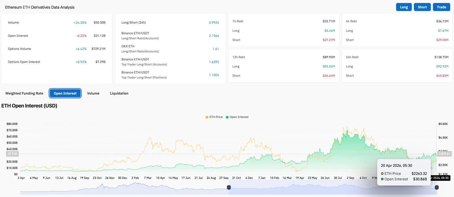Switch to the Volume chart tab
The image size is (454, 197).
click(x=93, y=93)
